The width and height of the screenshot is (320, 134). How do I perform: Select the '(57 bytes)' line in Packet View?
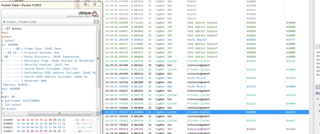coord(12,29)
